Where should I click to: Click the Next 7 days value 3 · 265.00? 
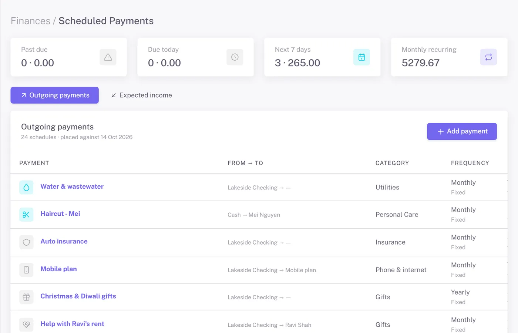tap(297, 63)
